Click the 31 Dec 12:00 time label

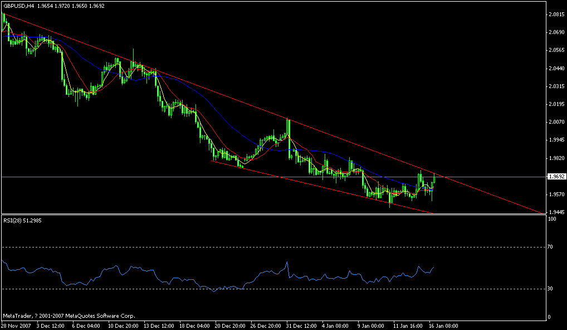point(301,326)
